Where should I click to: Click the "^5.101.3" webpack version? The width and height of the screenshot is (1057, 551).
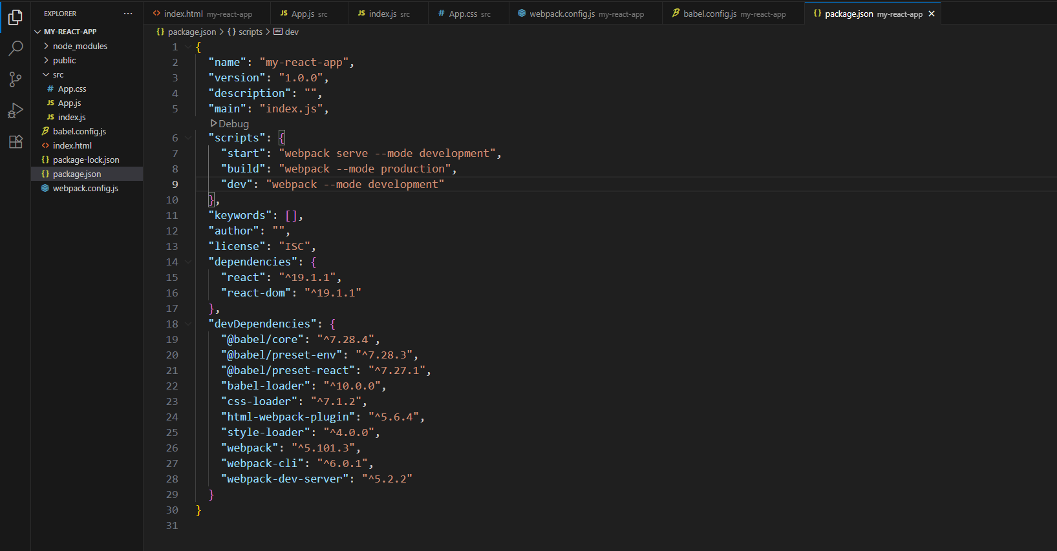coord(323,448)
